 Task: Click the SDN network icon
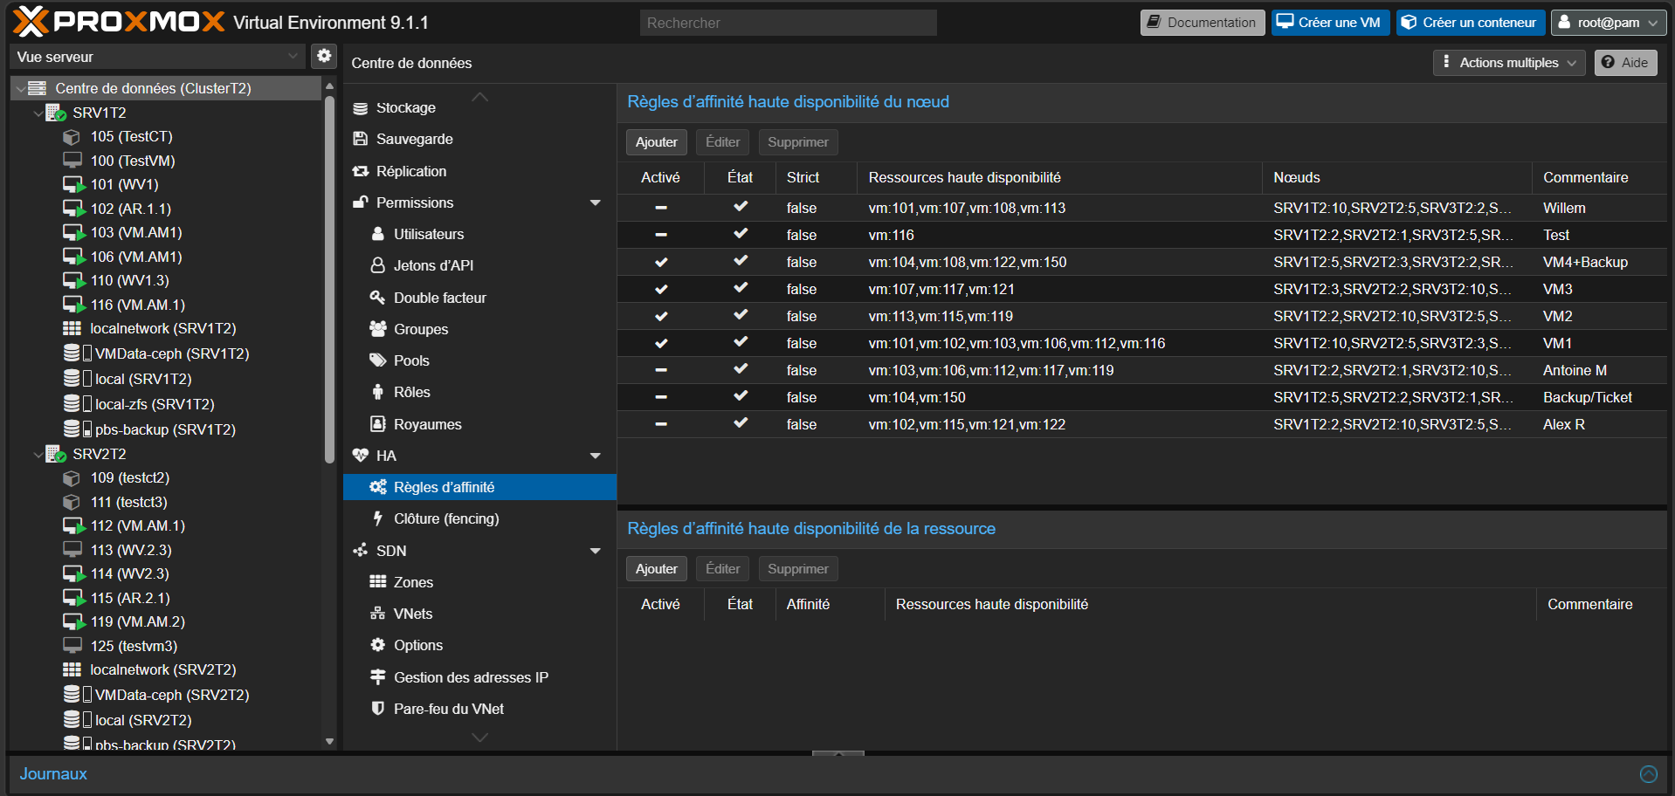tap(360, 551)
